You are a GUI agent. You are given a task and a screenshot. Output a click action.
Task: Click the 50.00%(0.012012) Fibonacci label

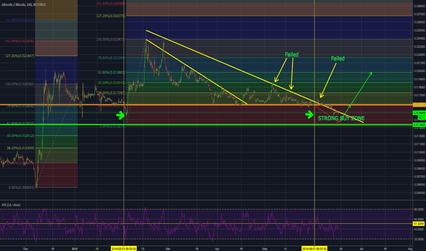coord(21,136)
